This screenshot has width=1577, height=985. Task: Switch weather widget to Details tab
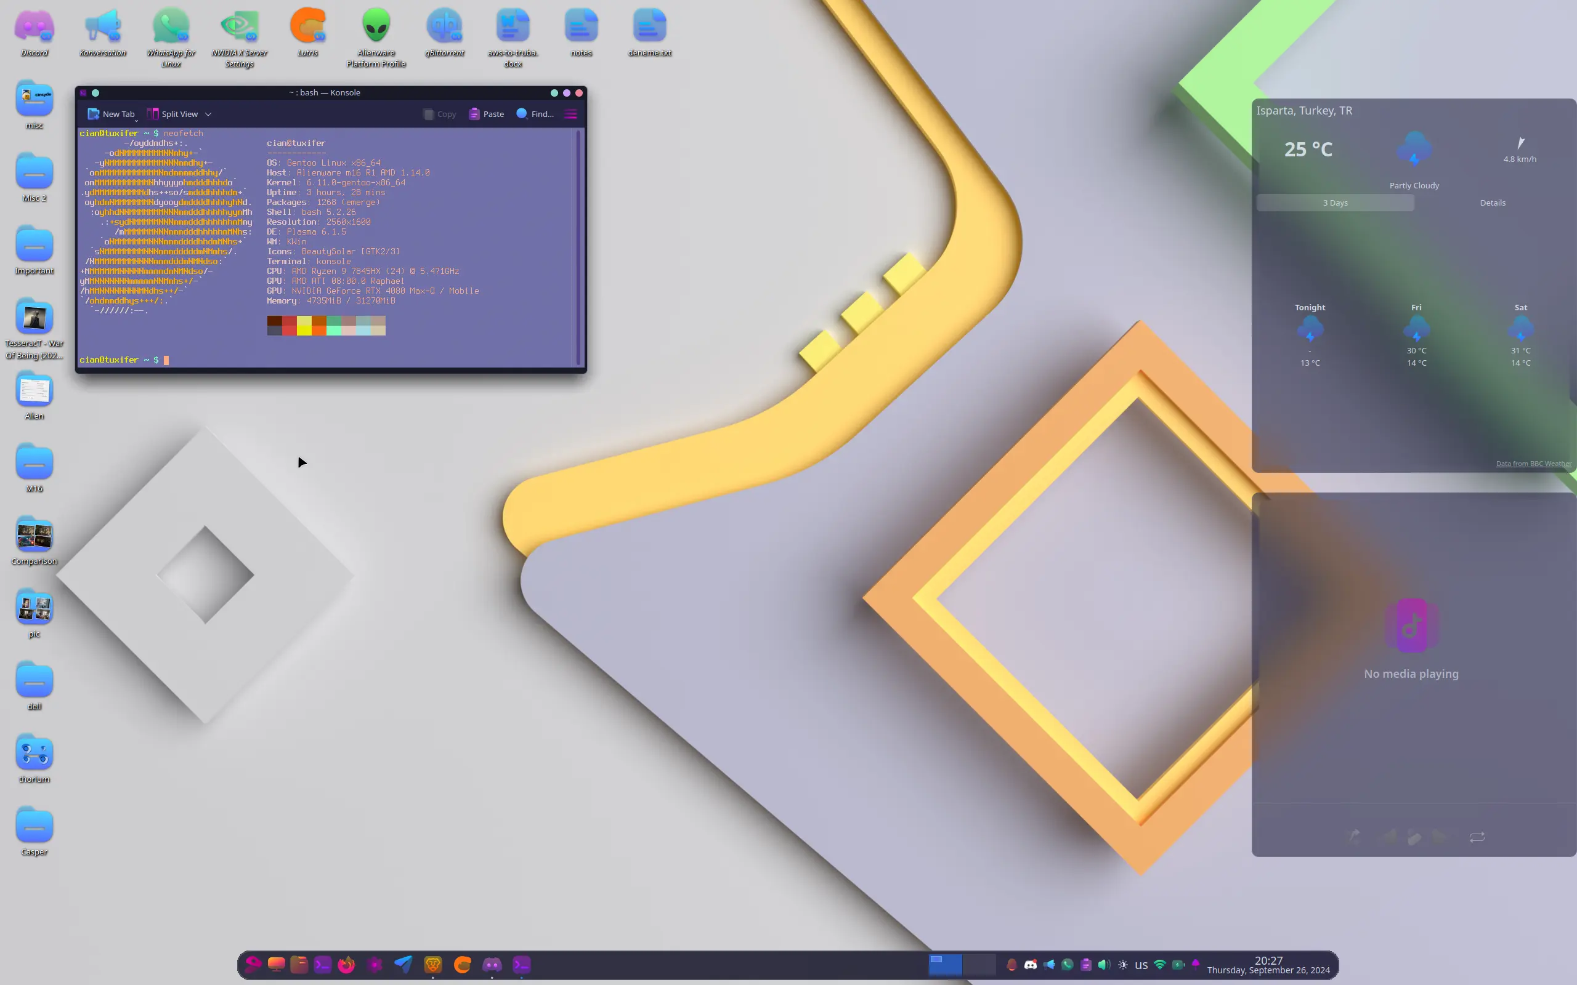pos(1492,203)
